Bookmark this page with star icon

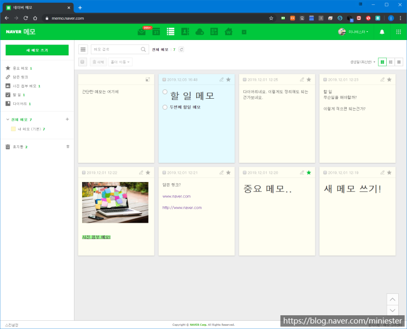pos(271,18)
